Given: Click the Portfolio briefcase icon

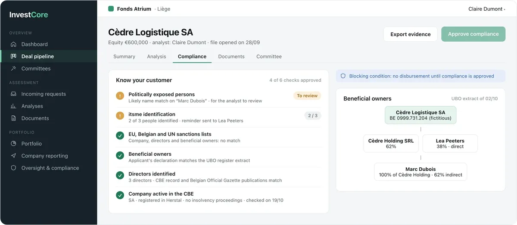Looking at the screenshot, I should pyautogui.click(x=13, y=144).
